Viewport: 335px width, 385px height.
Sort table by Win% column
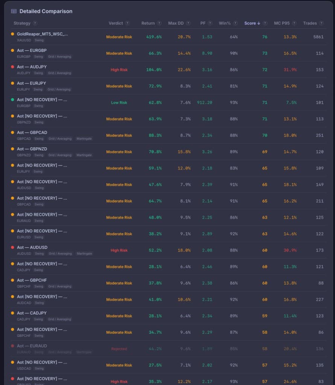tap(225, 23)
